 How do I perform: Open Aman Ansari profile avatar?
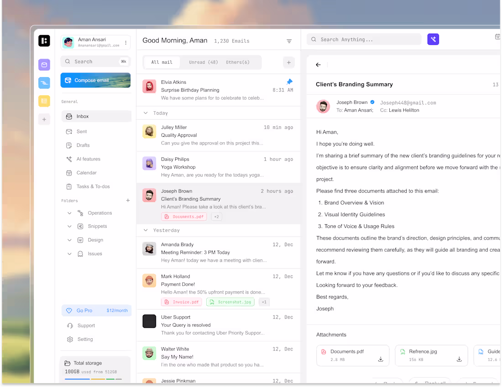point(68,42)
